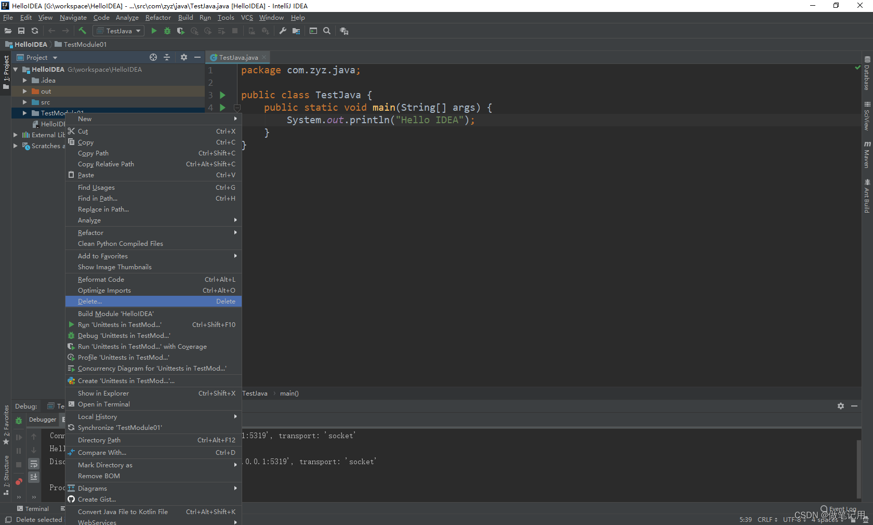This screenshot has height=525, width=873.
Task: Open the SciView tool window
Action: [867, 116]
